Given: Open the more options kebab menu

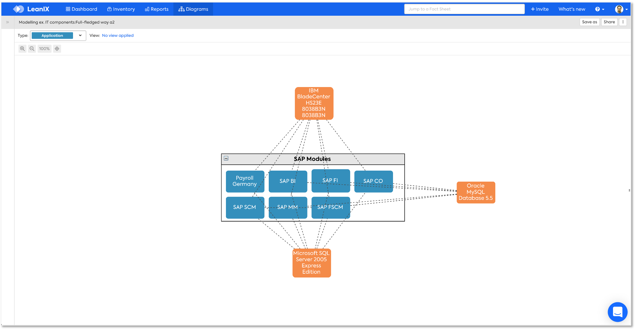Looking at the screenshot, I should (623, 22).
